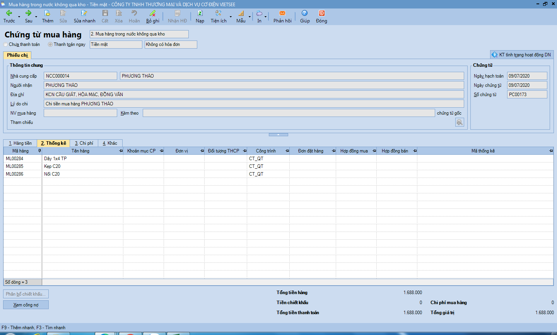
Task: Open the Giúp help icon
Action: pos(304,13)
